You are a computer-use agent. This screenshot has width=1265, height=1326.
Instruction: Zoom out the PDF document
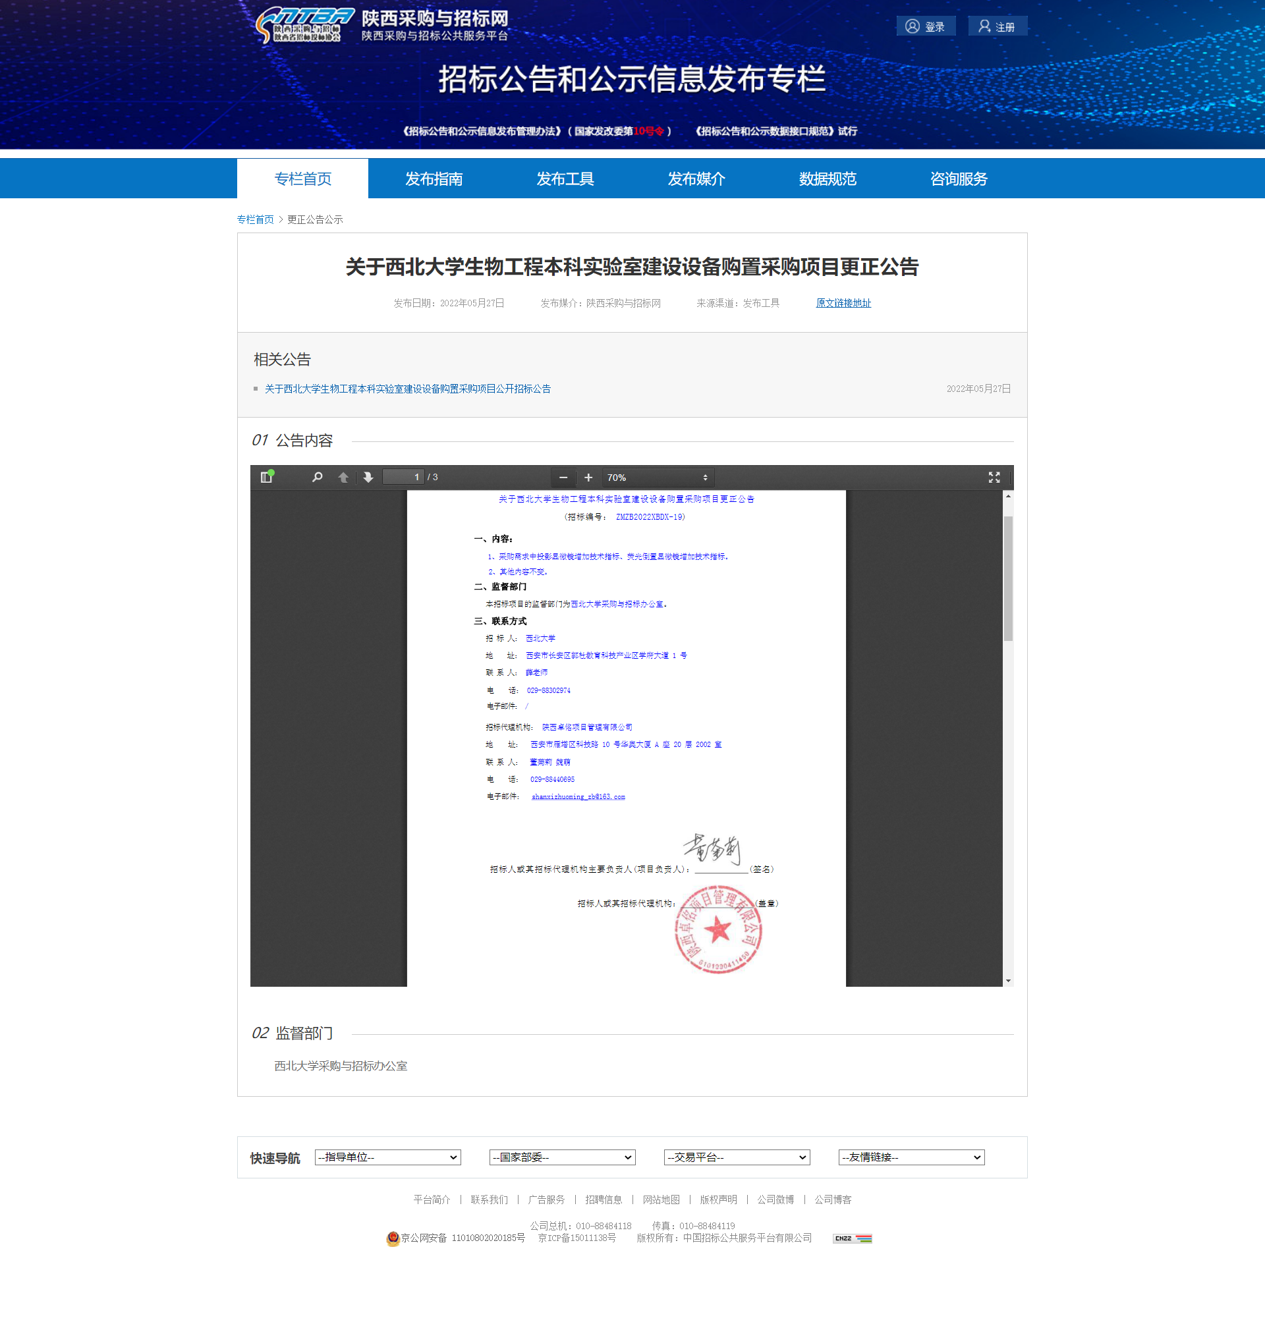pos(563,478)
